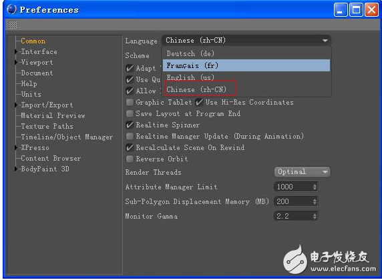
Task: Expand the XPresso tree arrow
Action: click(x=16, y=147)
